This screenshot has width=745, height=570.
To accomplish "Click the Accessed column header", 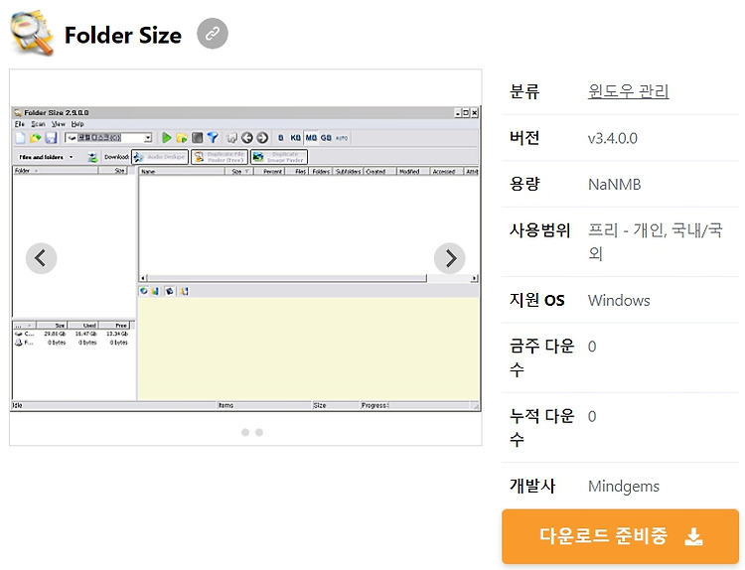I will (x=447, y=172).
